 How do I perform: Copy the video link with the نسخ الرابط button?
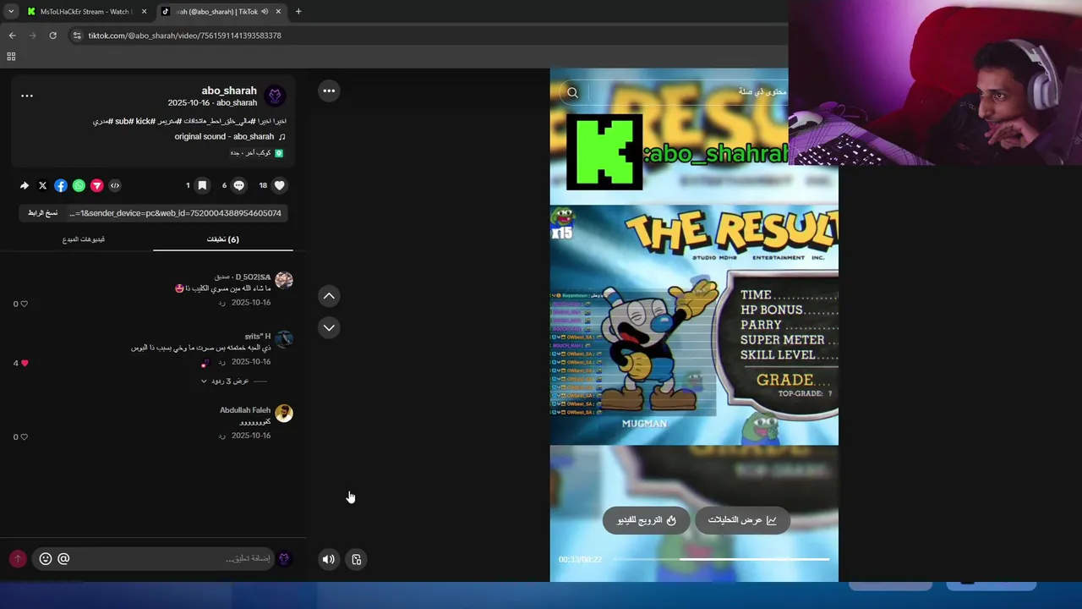[x=43, y=213]
